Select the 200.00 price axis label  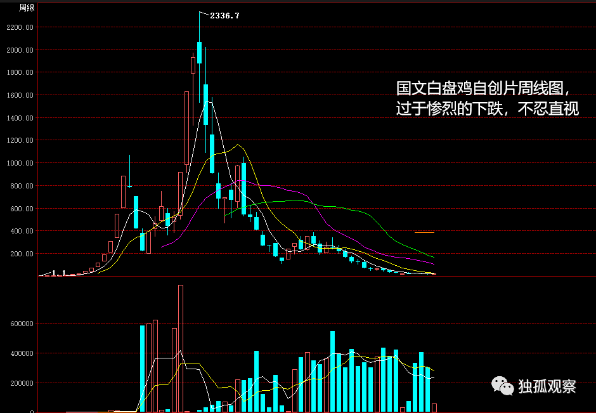(22, 254)
